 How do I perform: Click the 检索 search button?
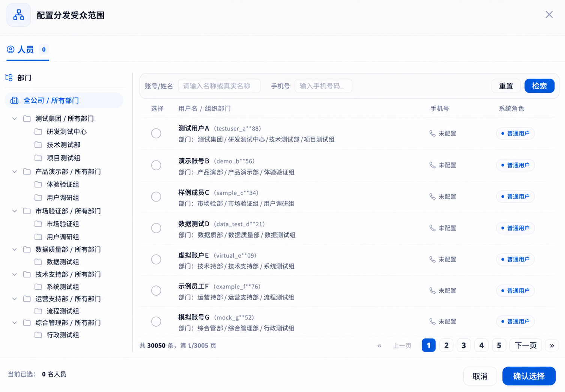pyautogui.click(x=539, y=86)
